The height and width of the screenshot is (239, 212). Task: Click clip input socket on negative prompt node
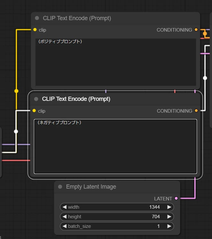click(34, 111)
